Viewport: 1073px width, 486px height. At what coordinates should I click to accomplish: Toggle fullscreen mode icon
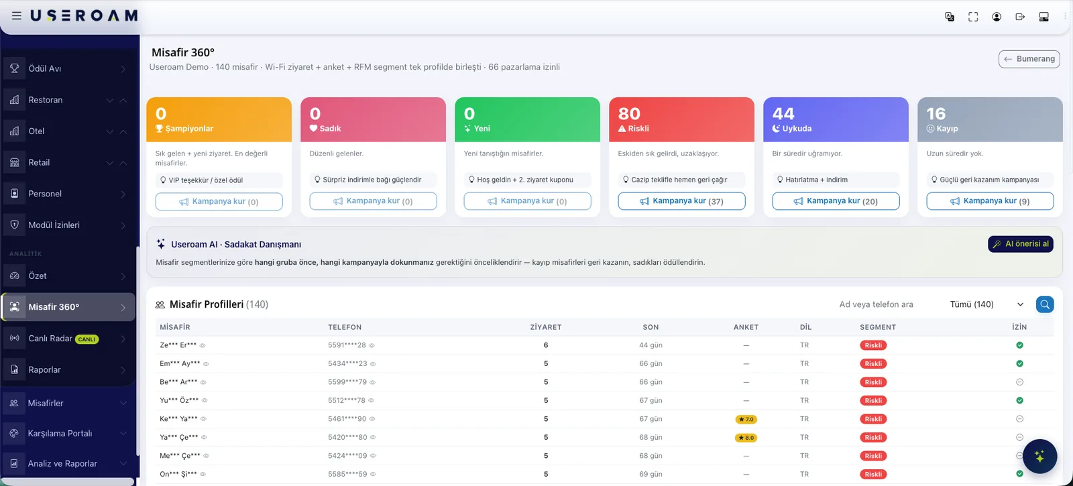973,17
